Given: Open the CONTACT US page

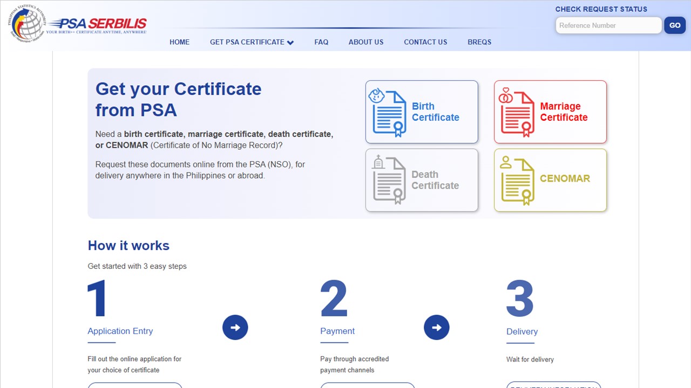Looking at the screenshot, I should click(x=425, y=42).
